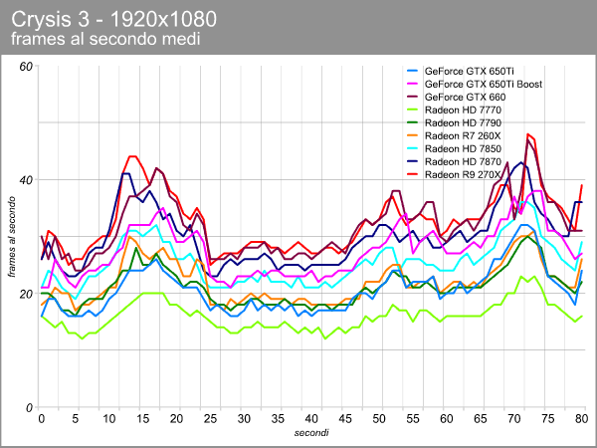Click the Radeon HD 7770 legend label
This screenshot has width=597, height=448.
[463, 111]
